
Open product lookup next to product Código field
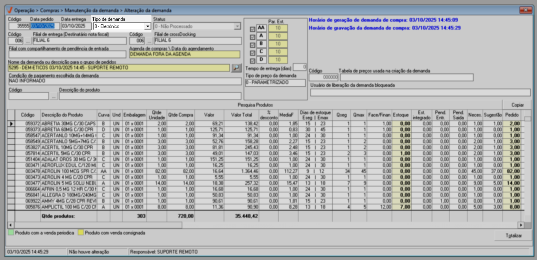pyautogui.click(x=54, y=96)
